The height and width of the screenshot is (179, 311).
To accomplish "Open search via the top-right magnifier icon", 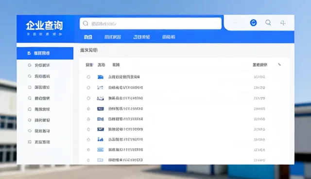I will (x=268, y=23).
